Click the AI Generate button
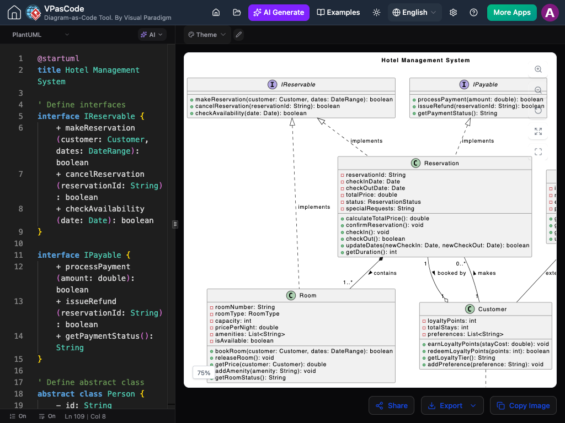Image resolution: width=565 pixels, height=423 pixels. (279, 13)
